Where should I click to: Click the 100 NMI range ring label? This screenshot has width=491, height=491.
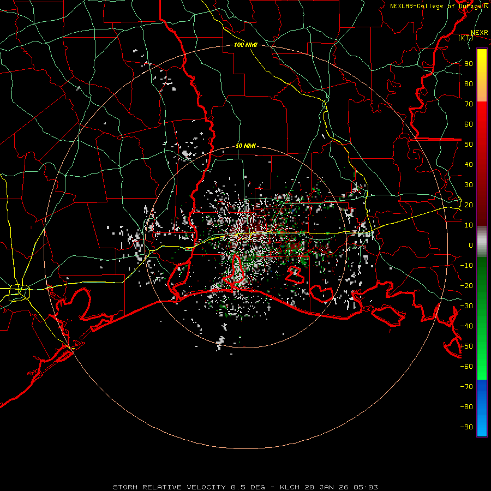tap(245, 45)
